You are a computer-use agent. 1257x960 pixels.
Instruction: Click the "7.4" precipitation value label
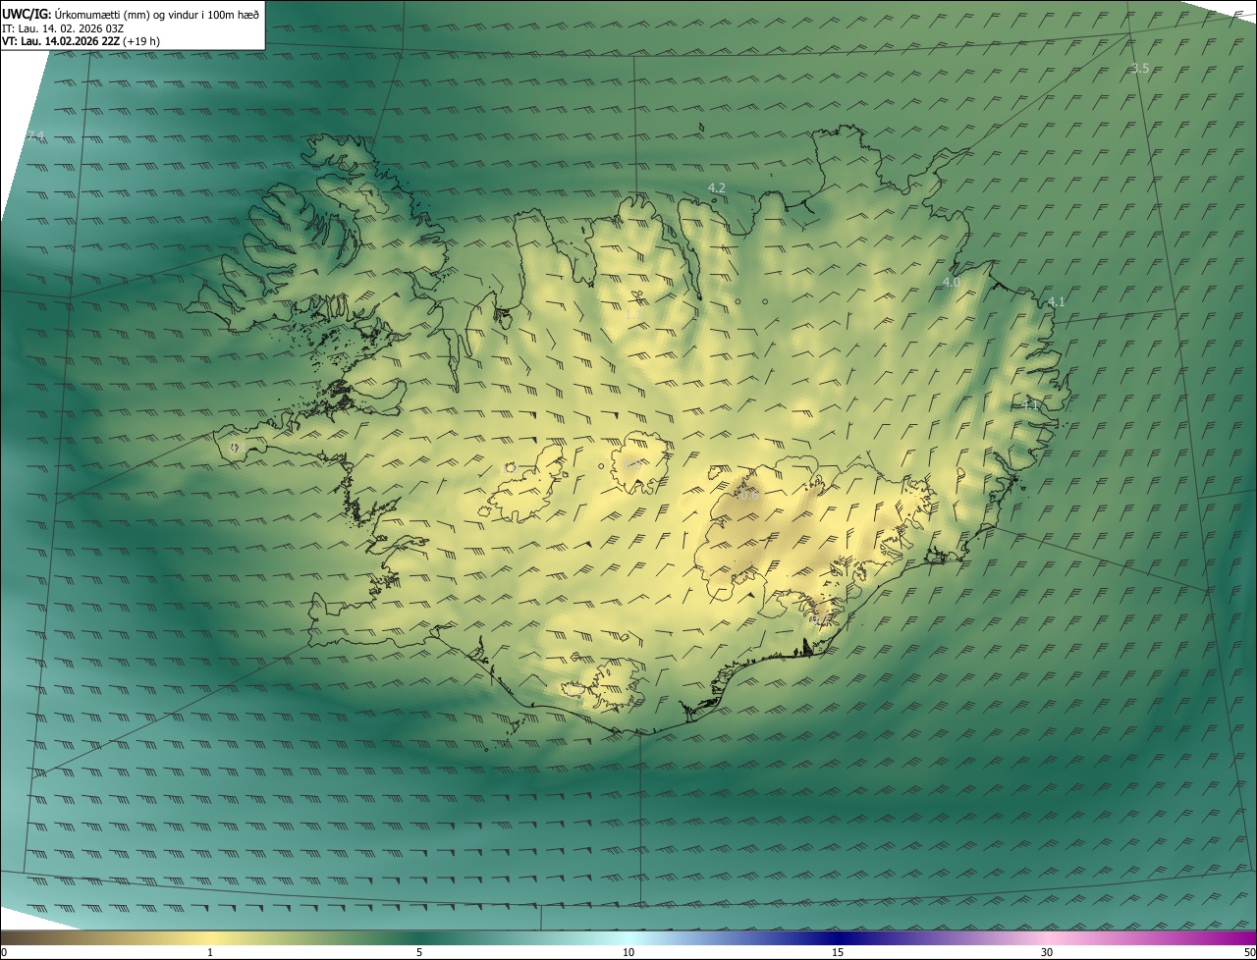(35, 135)
